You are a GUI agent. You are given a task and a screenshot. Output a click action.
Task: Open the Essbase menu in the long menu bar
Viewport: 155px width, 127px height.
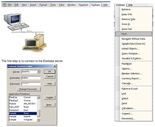pyautogui.click(x=95, y=5)
